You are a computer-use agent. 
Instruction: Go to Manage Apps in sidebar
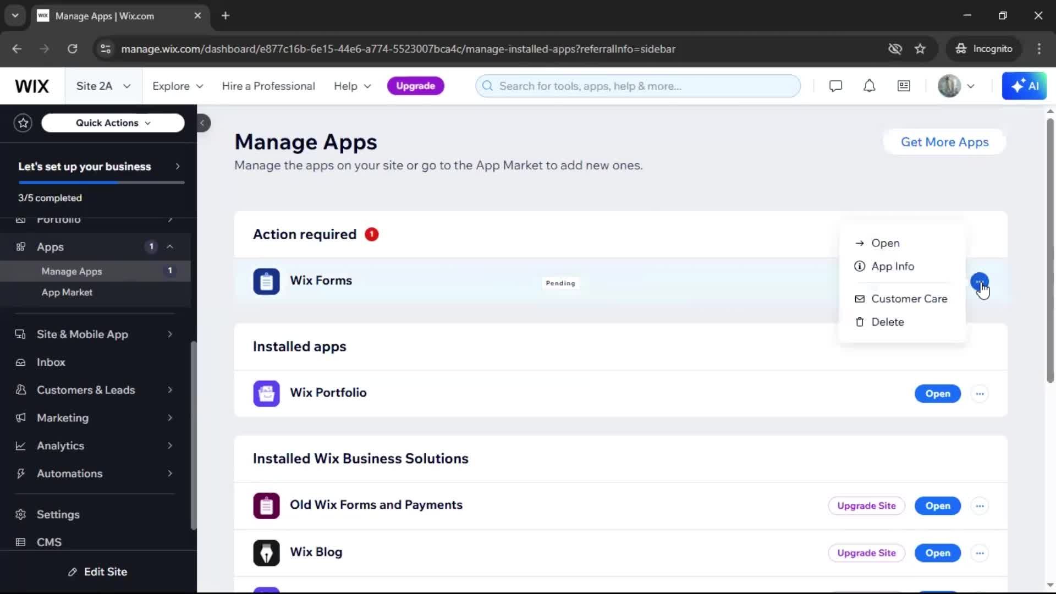[95, 271]
